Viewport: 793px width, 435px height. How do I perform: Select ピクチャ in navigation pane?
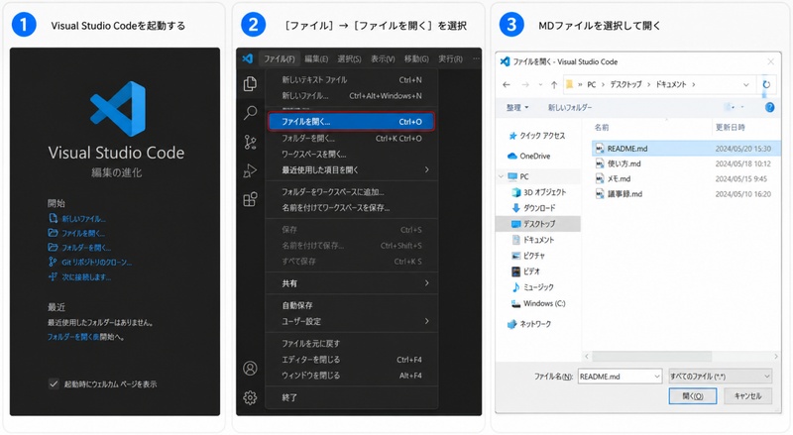(x=528, y=256)
